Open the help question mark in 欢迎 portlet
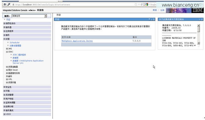This screenshot has width=205, height=120. tap(149, 19)
